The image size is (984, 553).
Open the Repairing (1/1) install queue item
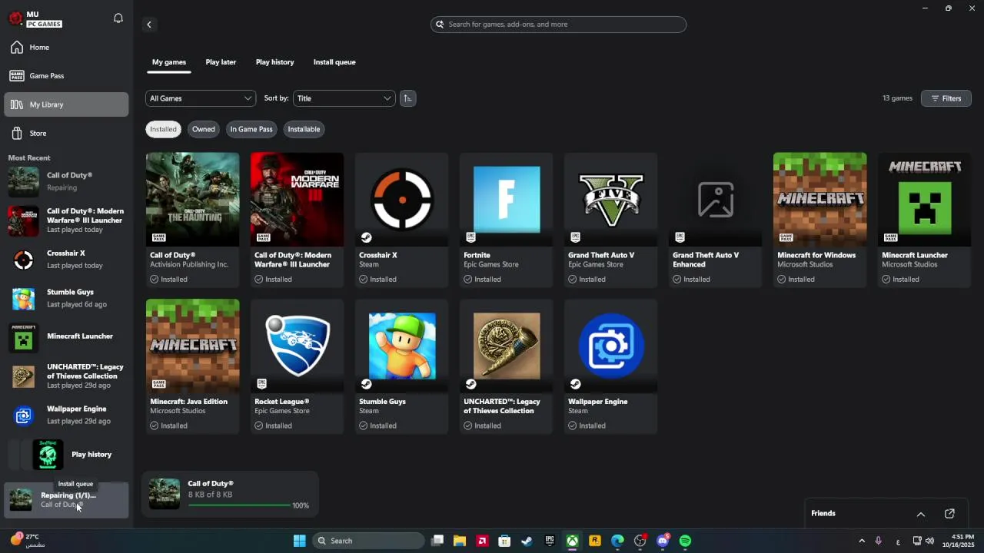tap(66, 500)
